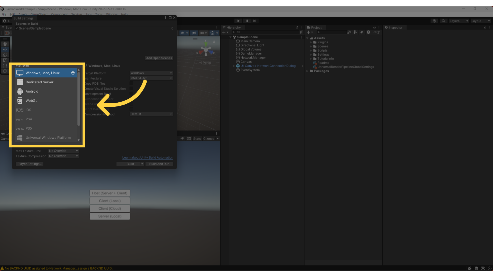The height and width of the screenshot is (277, 493).
Task: Toggle hidden packages visibility count icon
Action: tap(377, 32)
